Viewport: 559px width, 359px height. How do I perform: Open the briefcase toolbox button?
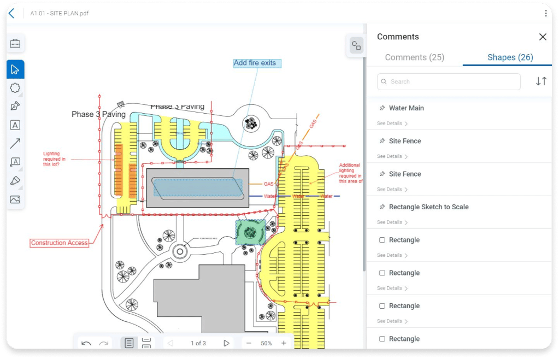coord(15,44)
